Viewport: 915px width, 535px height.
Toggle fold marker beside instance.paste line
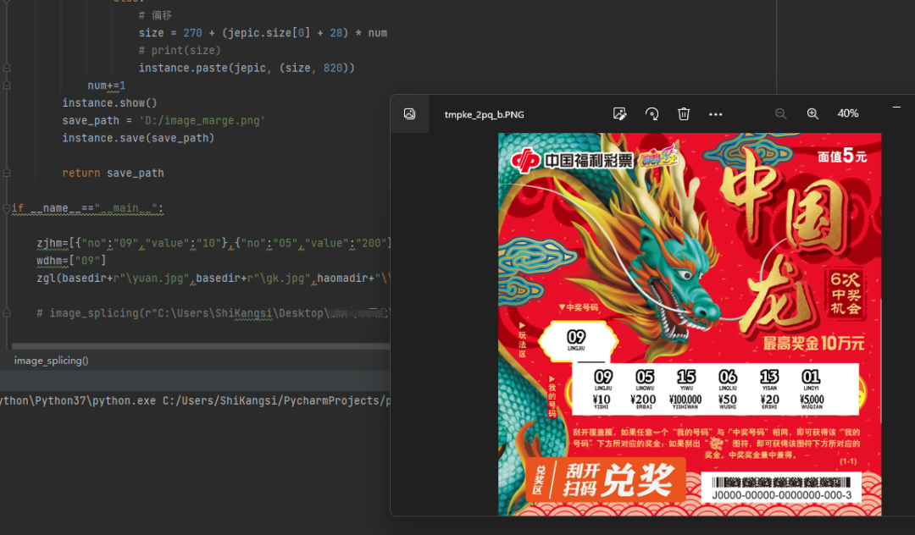[x=7, y=68]
